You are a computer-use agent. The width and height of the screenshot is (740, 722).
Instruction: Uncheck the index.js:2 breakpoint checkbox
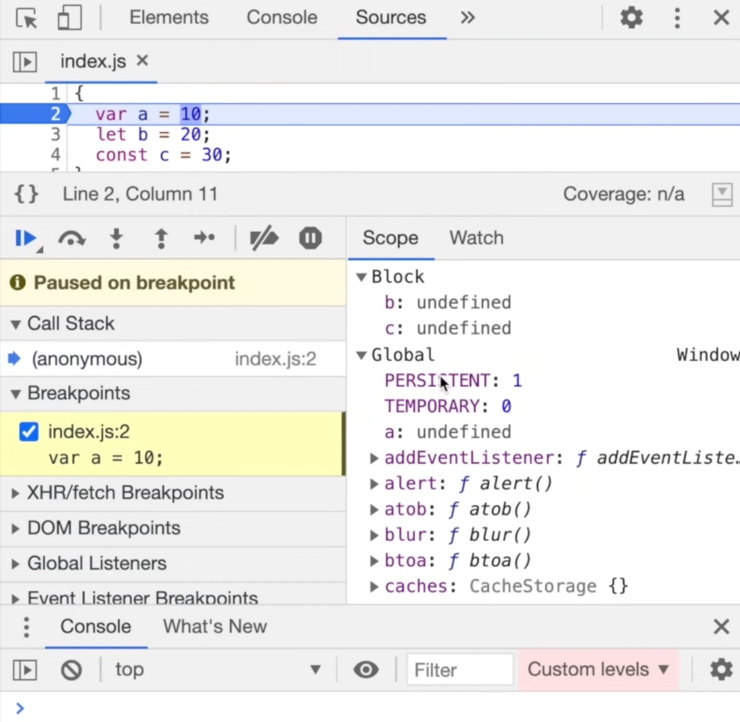tap(28, 431)
